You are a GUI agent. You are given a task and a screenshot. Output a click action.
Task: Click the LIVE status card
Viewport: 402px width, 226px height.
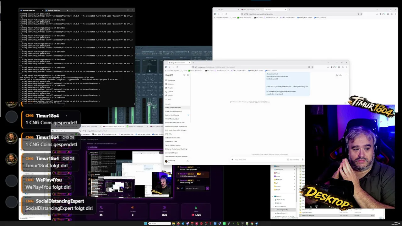(196, 211)
